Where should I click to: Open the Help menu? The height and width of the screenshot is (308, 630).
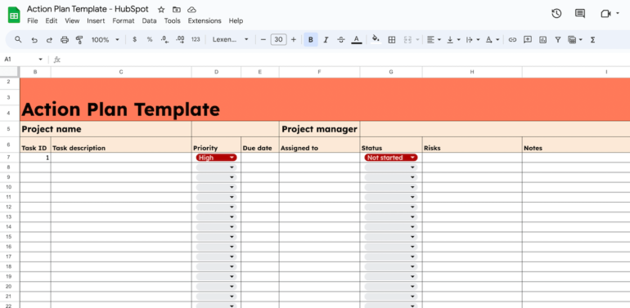(236, 21)
